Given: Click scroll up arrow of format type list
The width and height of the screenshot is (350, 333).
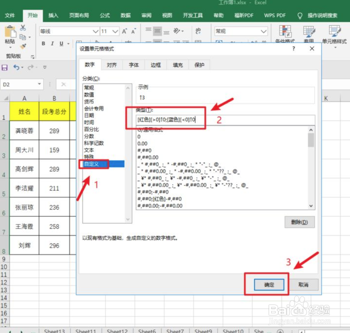Looking at the screenshot, I should 311,130.
